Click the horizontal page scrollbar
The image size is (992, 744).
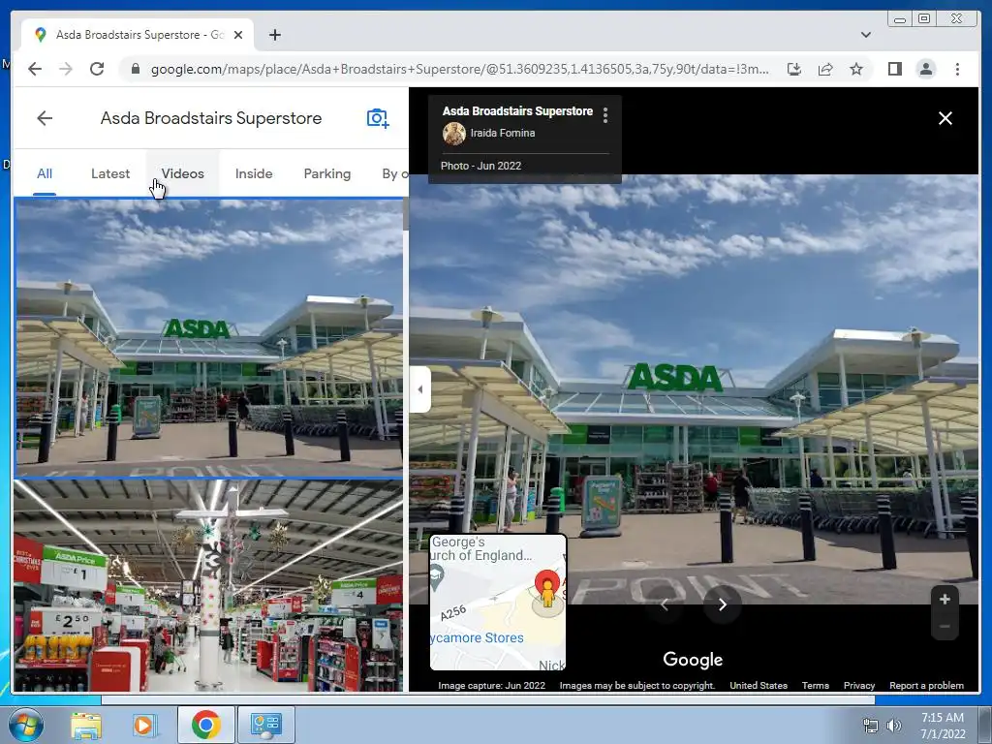click(488, 699)
